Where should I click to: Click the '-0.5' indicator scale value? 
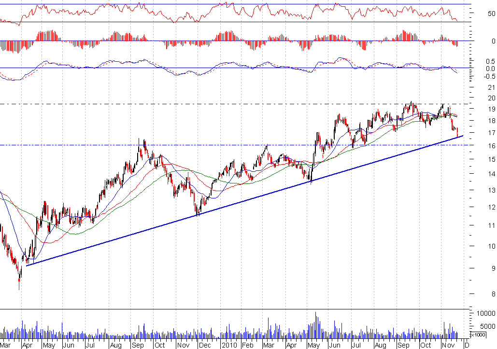tap(489, 76)
